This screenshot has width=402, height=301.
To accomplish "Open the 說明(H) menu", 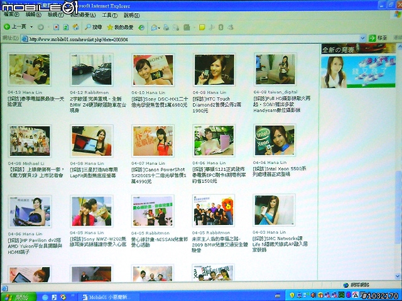I will click(x=131, y=15).
